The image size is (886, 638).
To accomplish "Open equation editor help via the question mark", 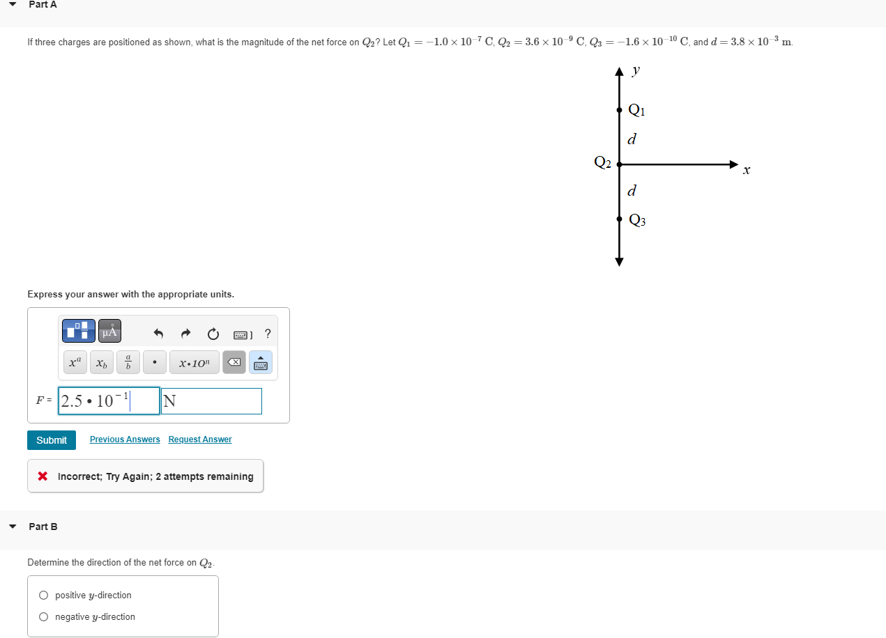I will [x=267, y=334].
